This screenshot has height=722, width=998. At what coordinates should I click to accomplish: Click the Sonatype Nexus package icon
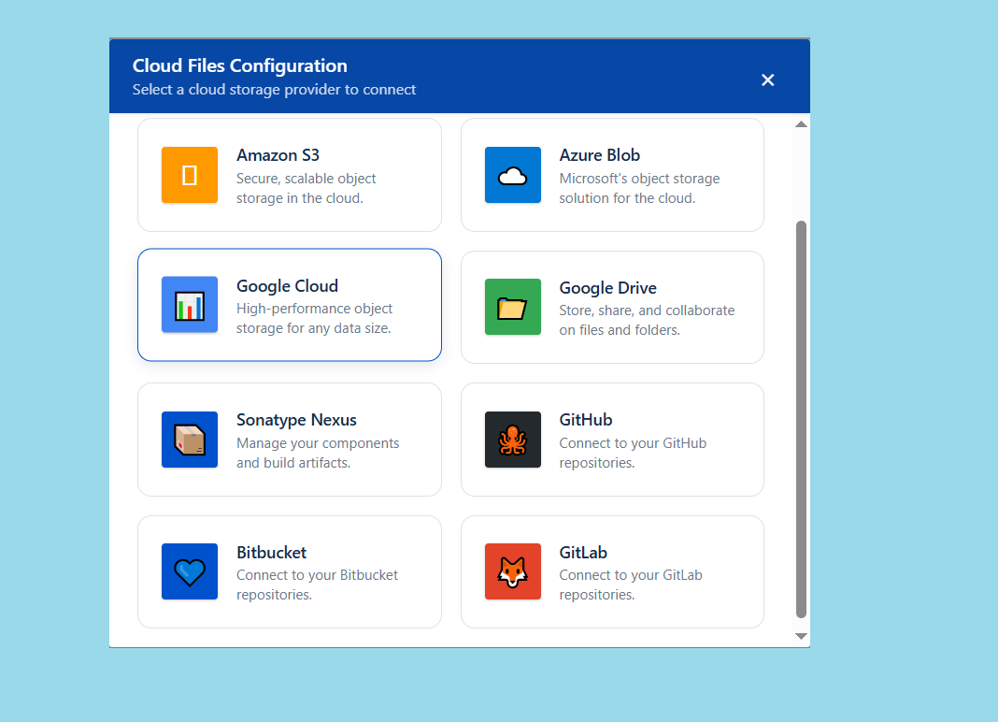coord(190,440)
